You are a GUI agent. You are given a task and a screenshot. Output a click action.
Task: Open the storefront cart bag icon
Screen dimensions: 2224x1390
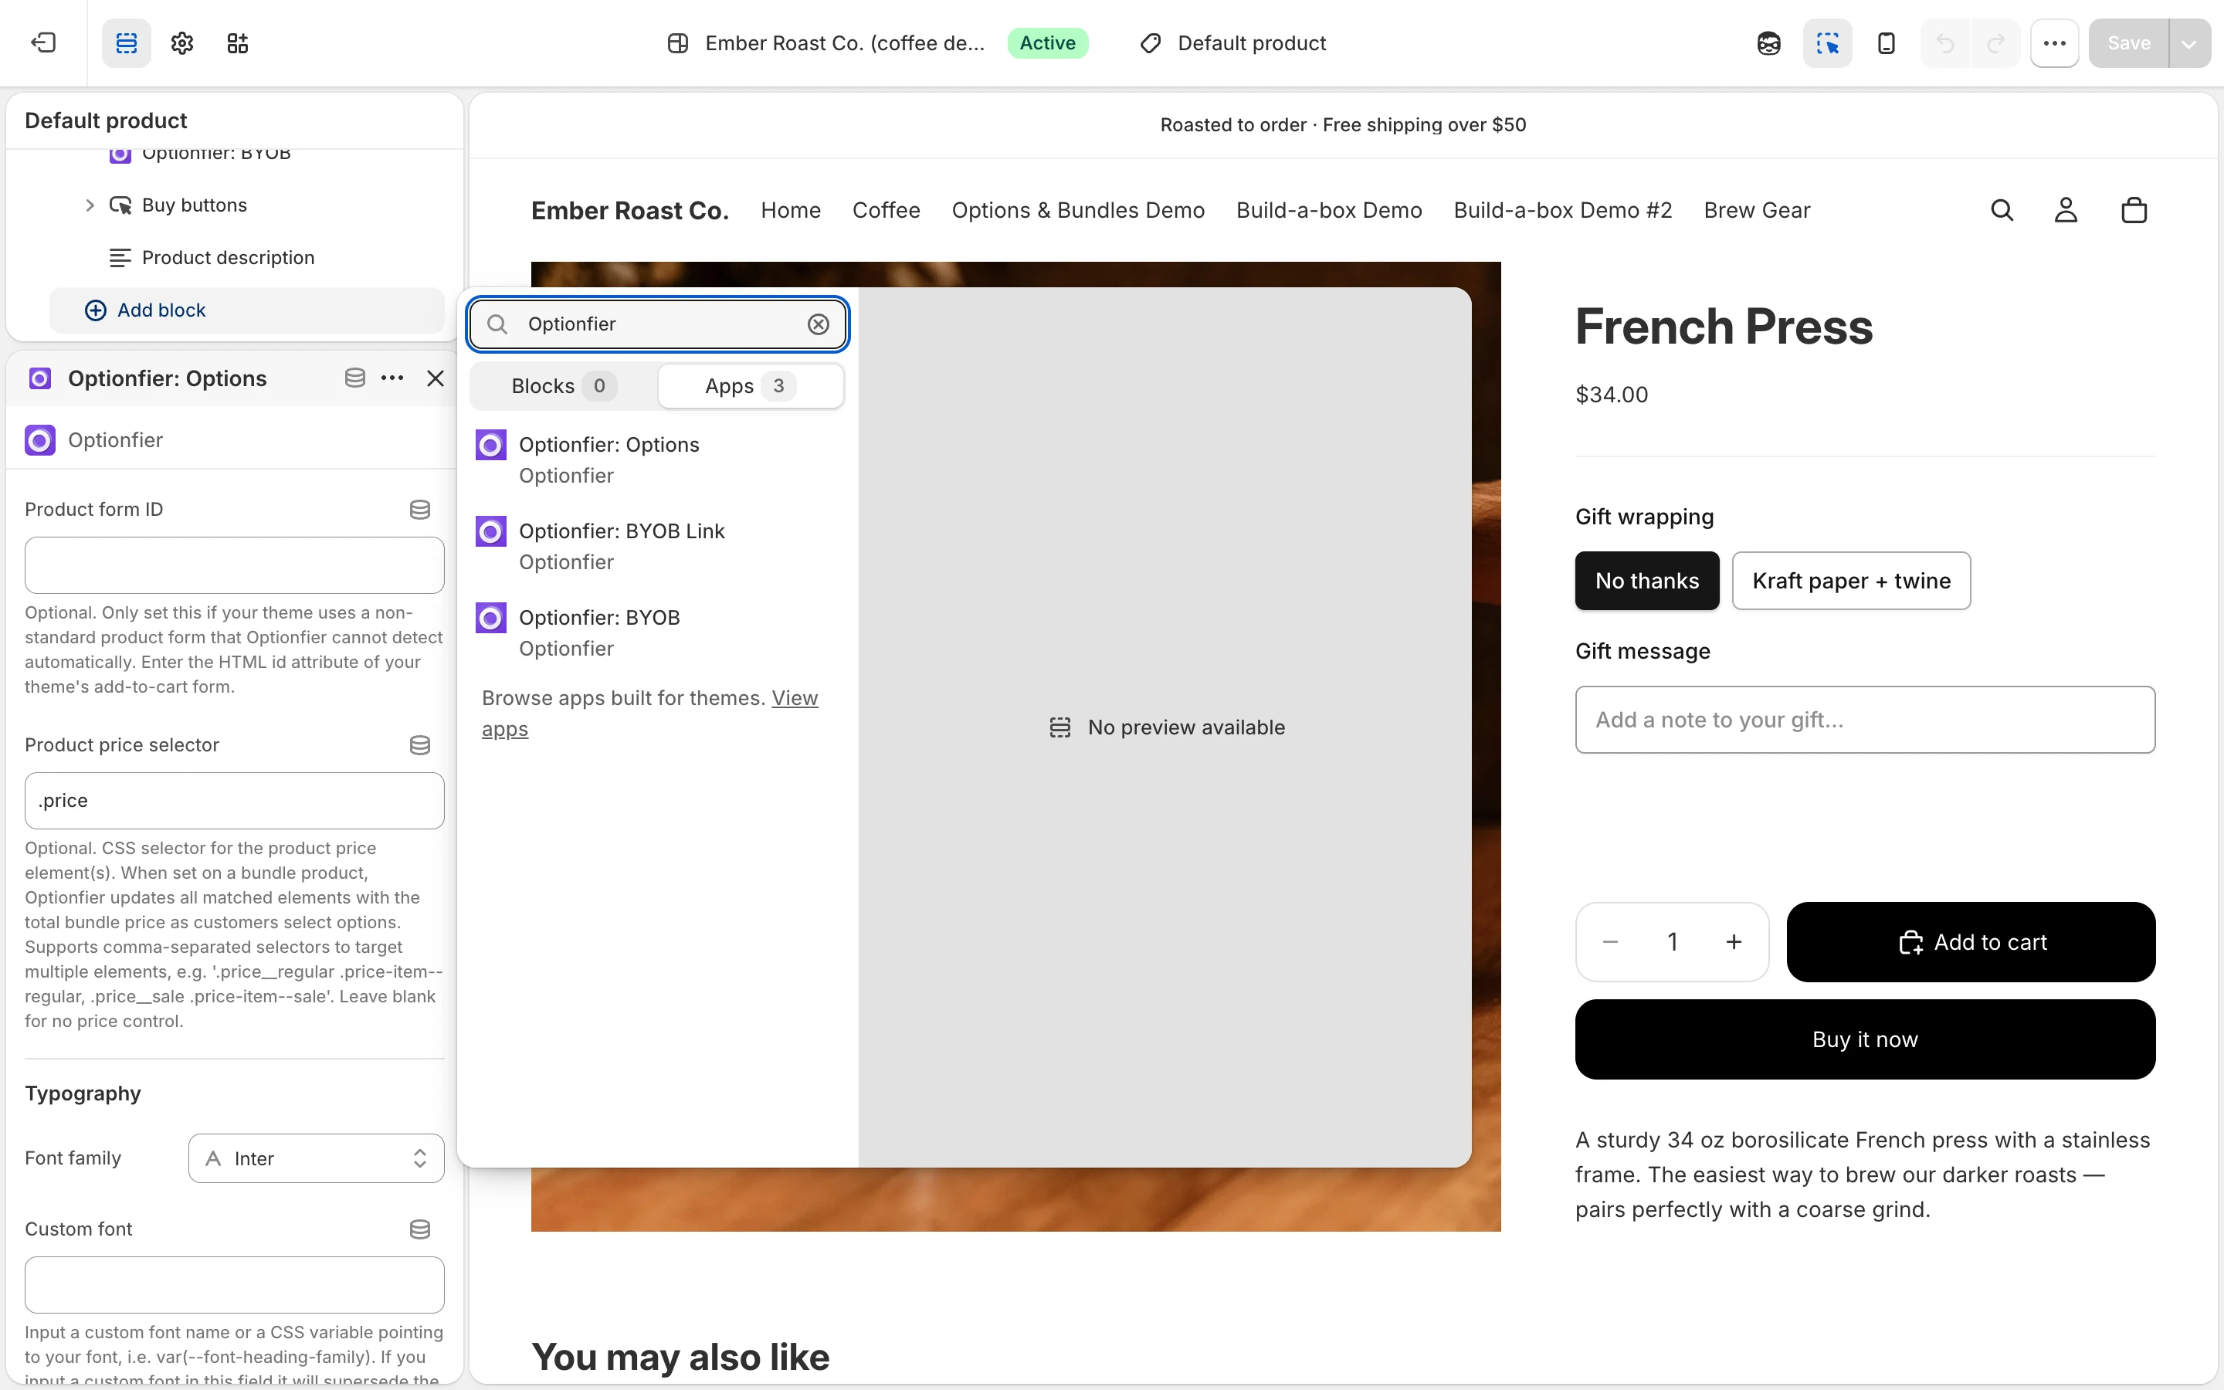point(2134,211)
